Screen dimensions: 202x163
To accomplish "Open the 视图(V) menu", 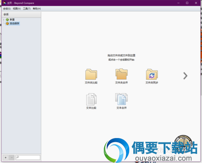I will (x=17, y=9).
